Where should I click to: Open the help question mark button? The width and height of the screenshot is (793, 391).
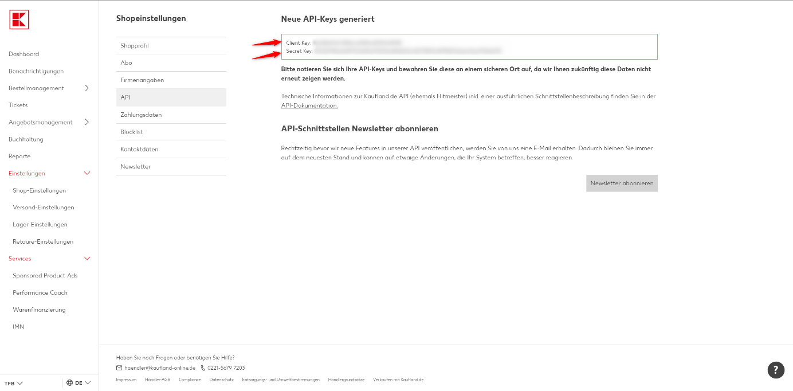(776, 370)
